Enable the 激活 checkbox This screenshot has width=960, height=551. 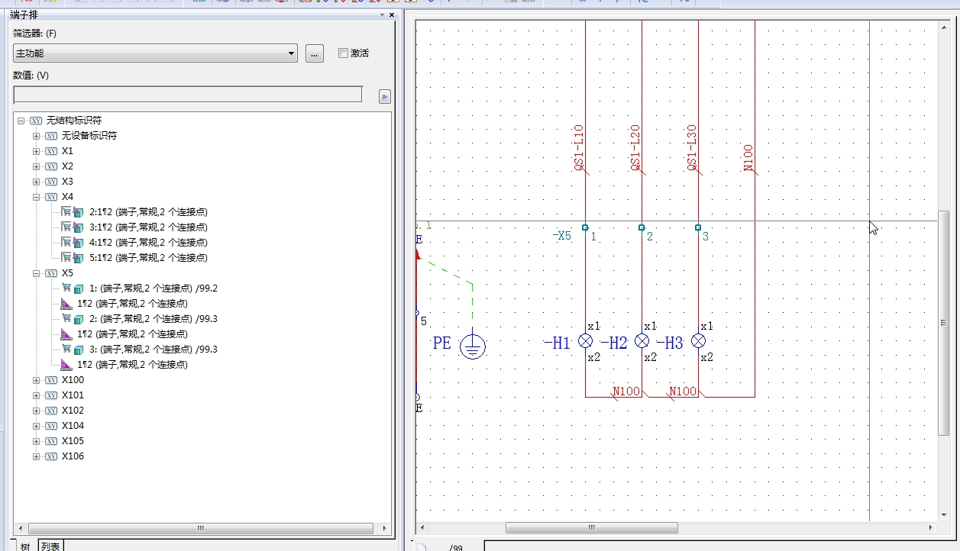(x=343, y=53)
